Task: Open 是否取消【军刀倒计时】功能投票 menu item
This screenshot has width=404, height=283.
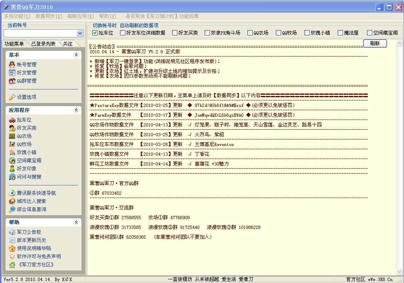Action: coord(162,16)
